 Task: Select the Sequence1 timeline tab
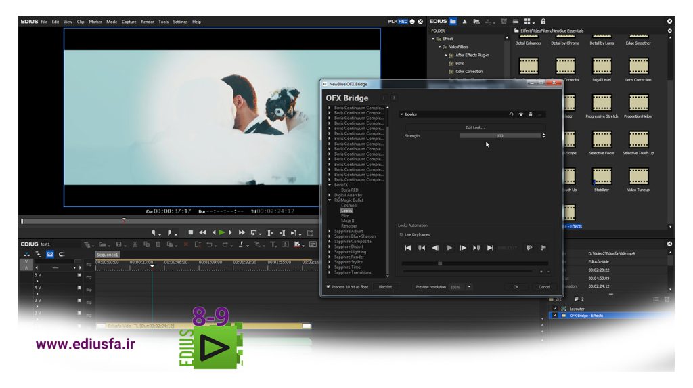108,255
